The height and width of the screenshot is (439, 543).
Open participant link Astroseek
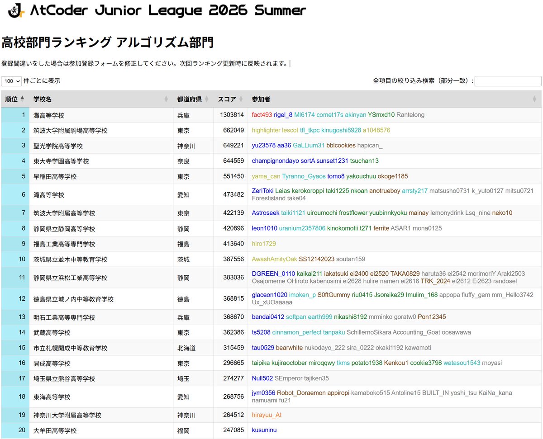point(266,213)
